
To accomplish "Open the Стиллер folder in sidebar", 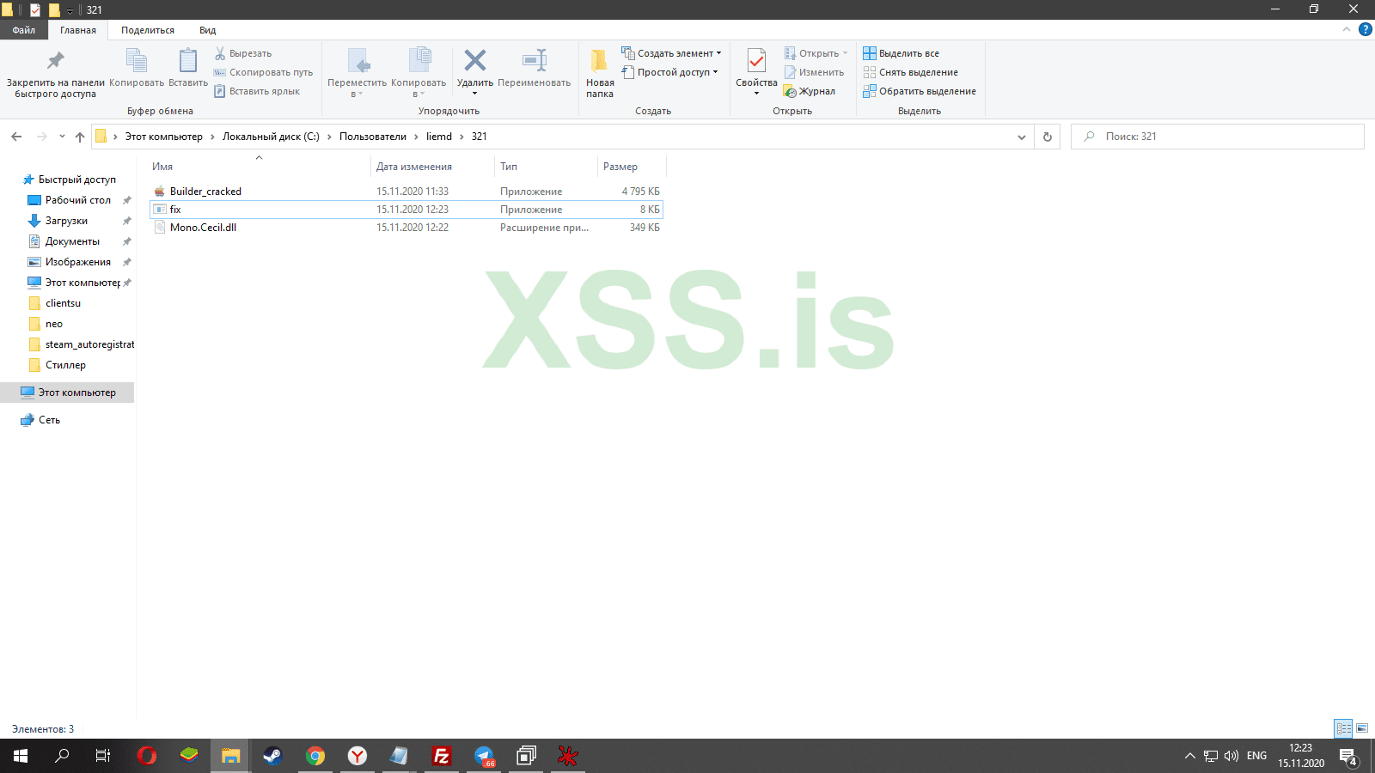I will point(65,365).
